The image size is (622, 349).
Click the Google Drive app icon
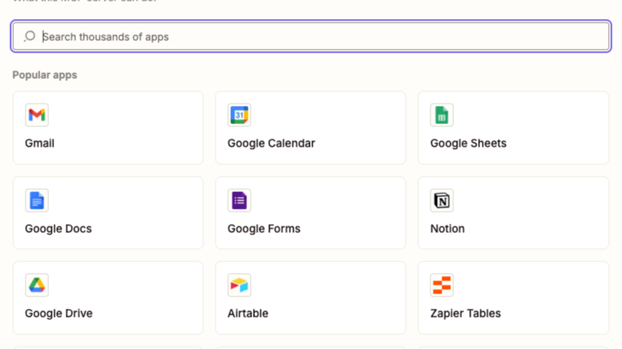[37, 285]
